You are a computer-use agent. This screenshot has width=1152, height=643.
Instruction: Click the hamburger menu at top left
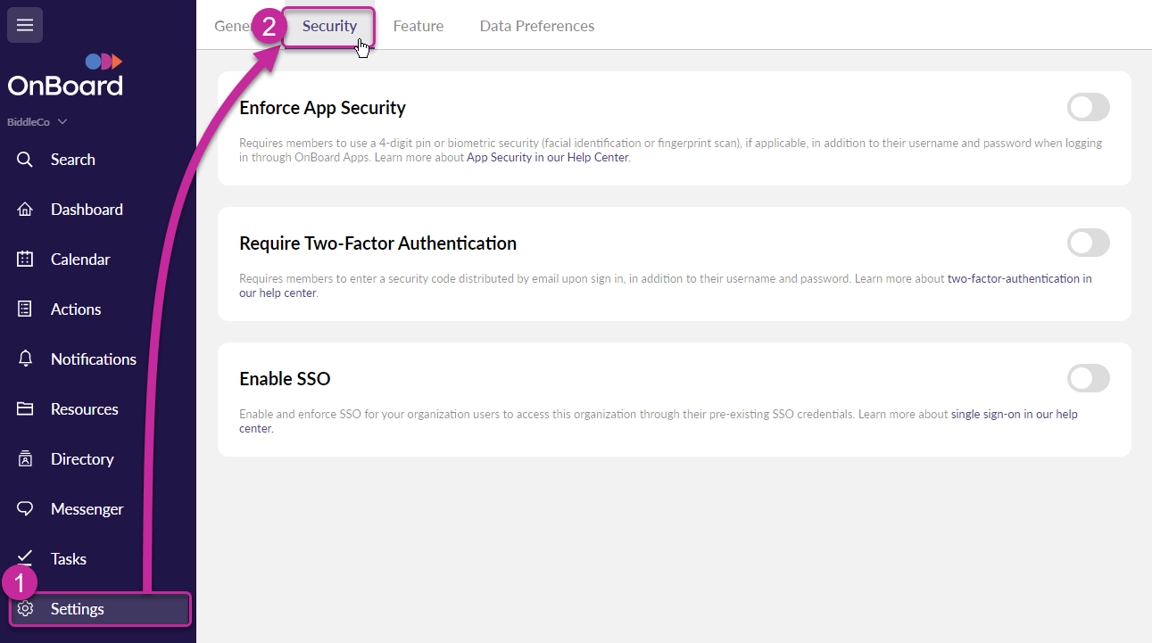[x=24, y=24]
